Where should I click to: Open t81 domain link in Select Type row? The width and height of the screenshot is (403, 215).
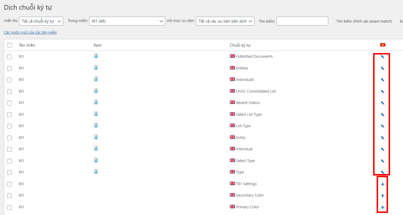(21, 161)
